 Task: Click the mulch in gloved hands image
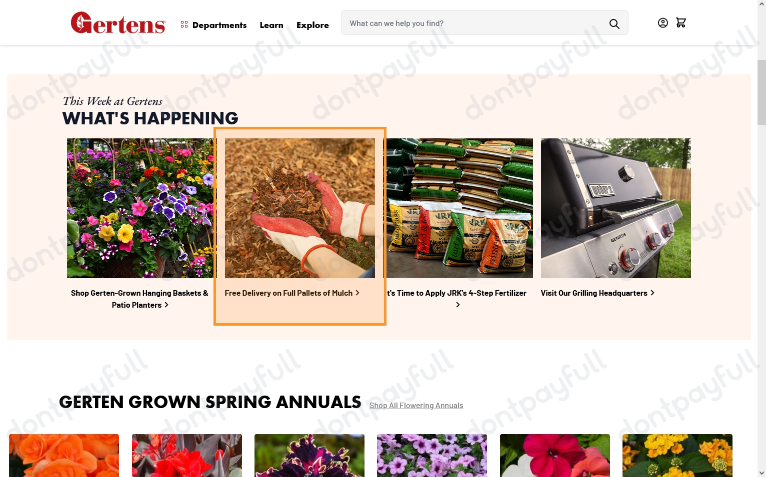(x=299, y=208)
